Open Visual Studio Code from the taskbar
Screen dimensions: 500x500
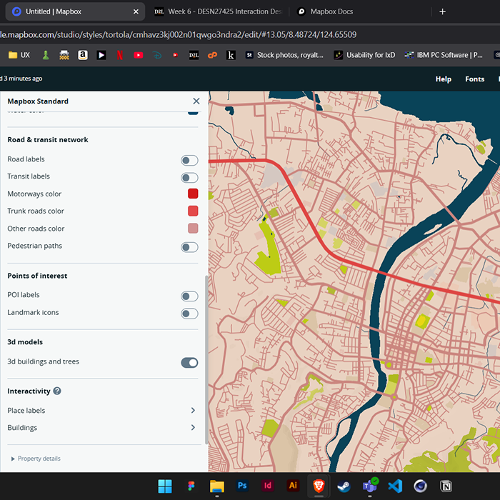point(395,486)
